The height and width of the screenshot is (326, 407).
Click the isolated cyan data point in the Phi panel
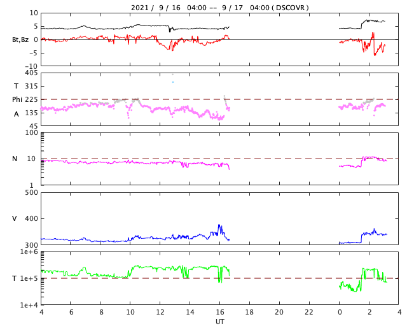coord(173,82)
